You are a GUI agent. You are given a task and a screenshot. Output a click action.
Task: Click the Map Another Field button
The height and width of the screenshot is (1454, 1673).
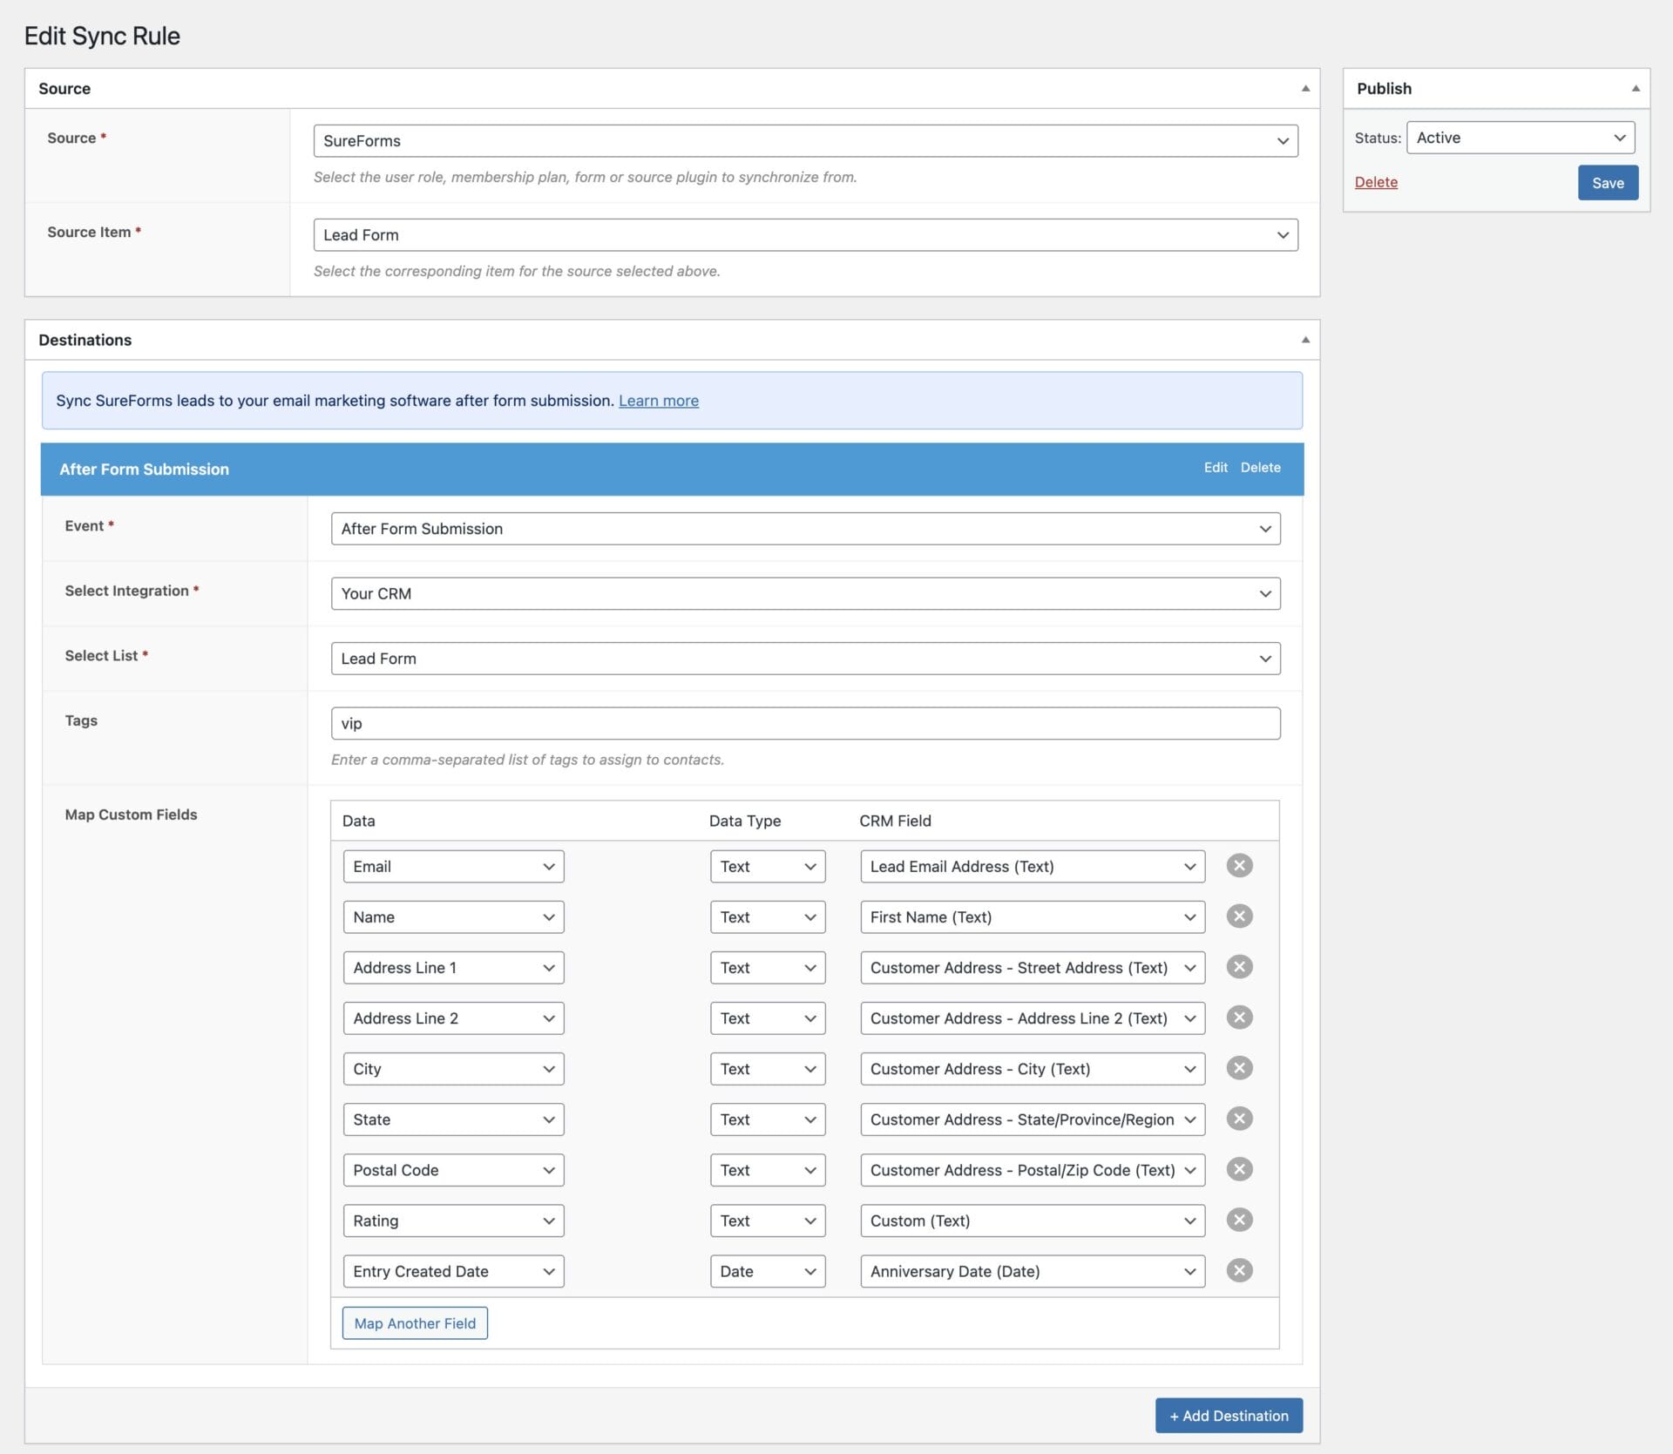point(415,1323)
